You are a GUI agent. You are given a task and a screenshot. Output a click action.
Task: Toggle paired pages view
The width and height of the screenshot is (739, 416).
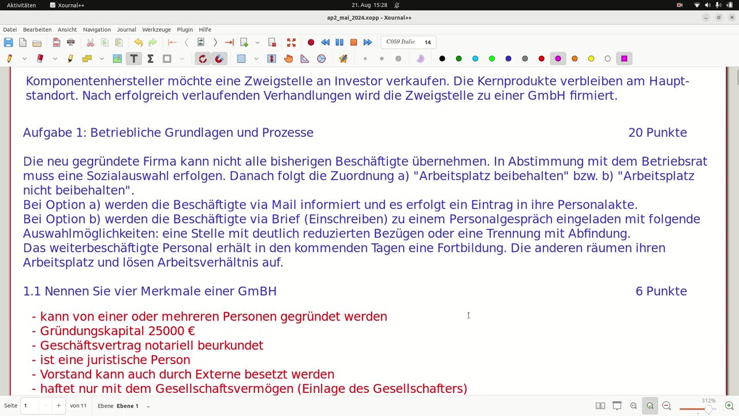point(600,406)
